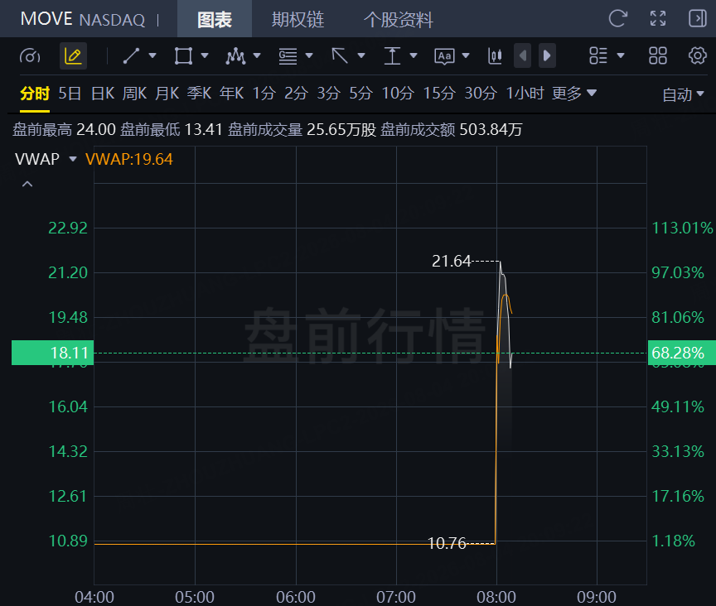Viewport: 716px width, 606px height.
Task: Click the toolbar right scroll arrow
Action: [x=547, y=55]
